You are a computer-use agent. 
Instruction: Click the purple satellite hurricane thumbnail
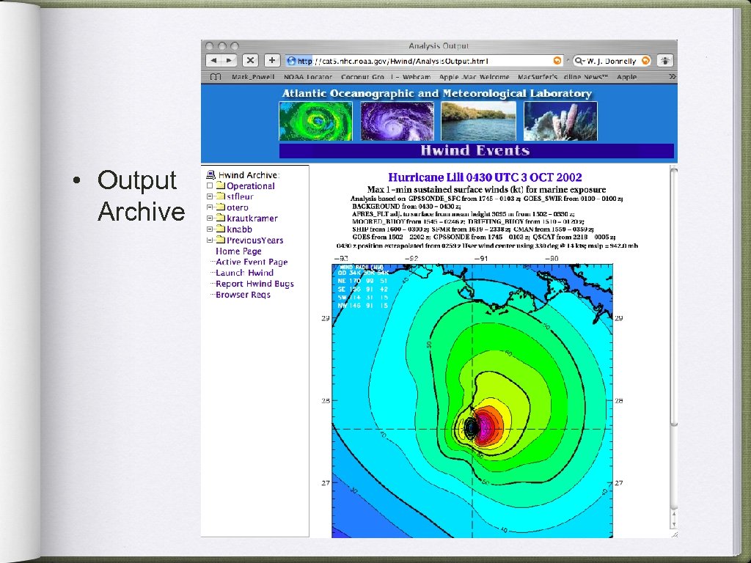(x=397, y=121)
